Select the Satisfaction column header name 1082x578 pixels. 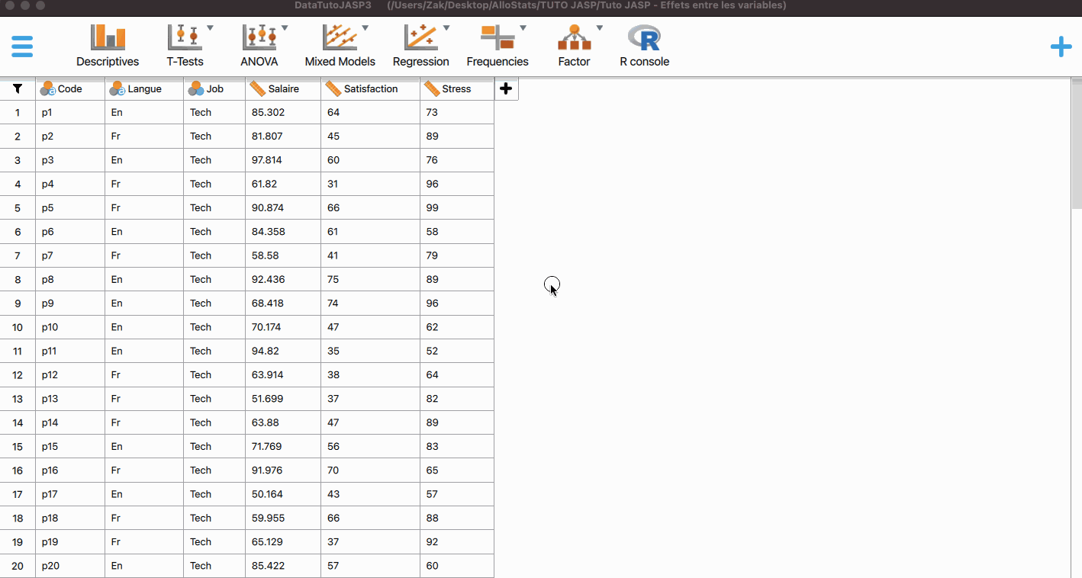371,89
